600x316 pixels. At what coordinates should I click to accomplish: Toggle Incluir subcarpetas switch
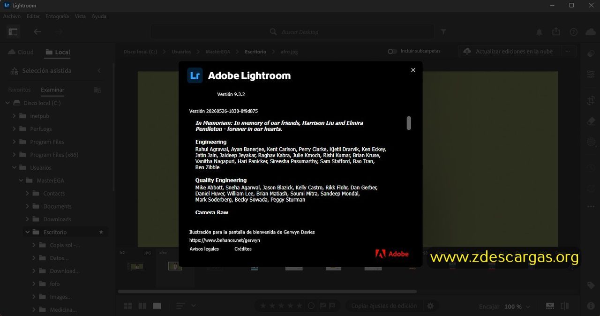[x=392, y=51]
